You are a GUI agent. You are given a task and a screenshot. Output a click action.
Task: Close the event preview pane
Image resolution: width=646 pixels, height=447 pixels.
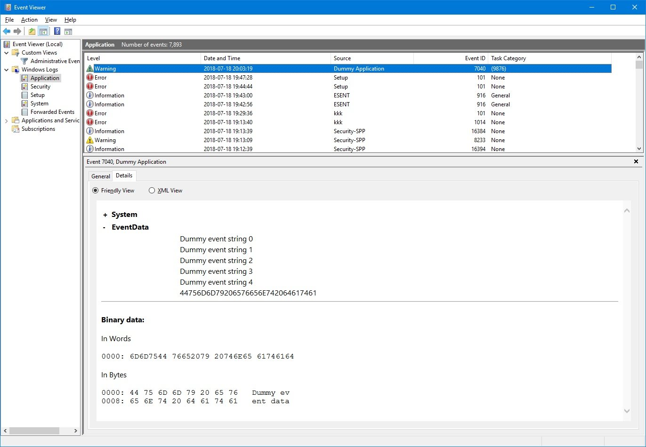pos(636,161)
